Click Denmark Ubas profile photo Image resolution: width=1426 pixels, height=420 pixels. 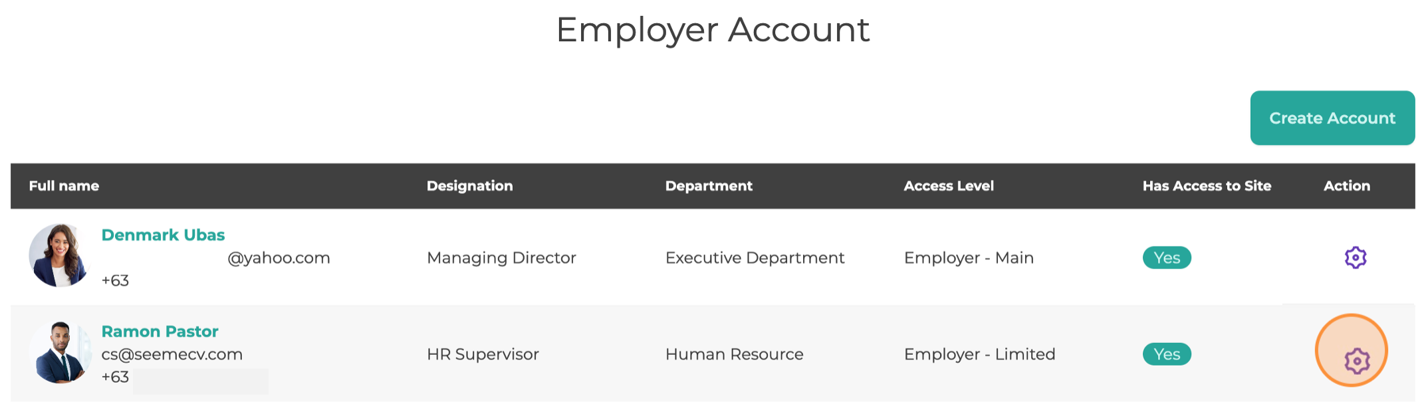tap(59, 255)
